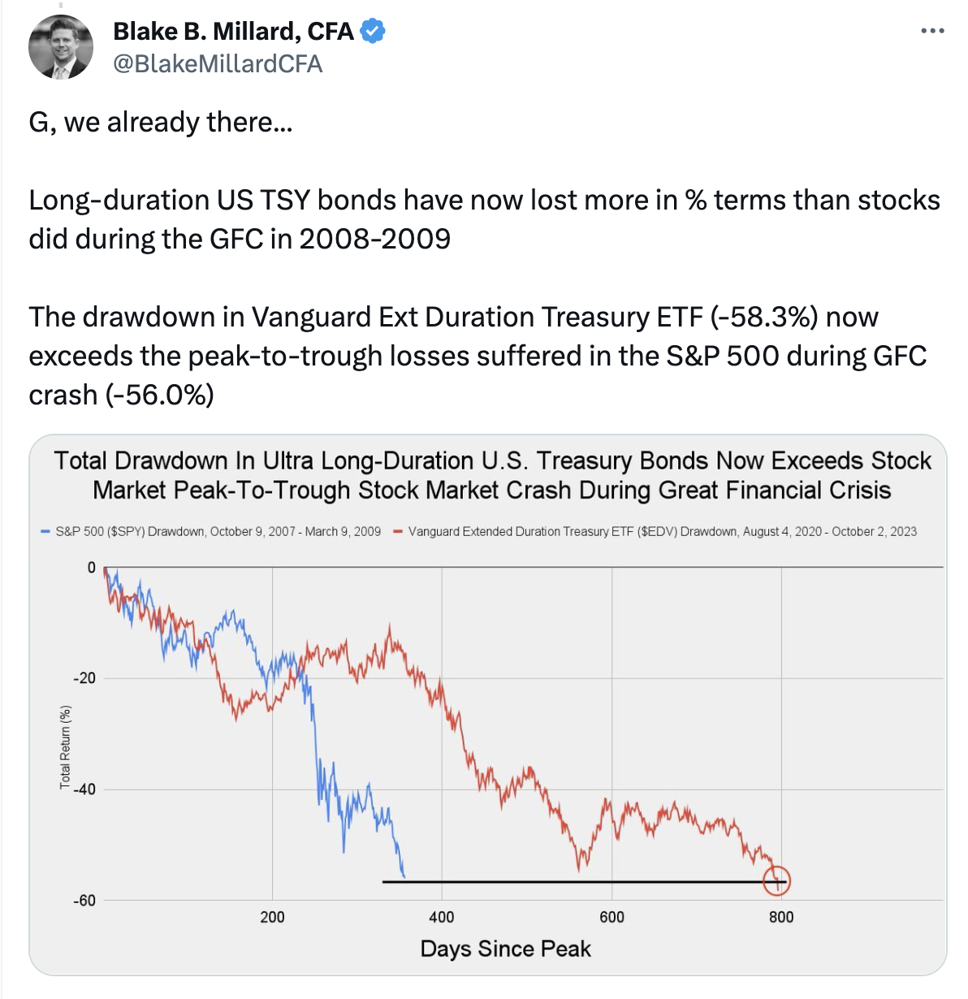Click the 200 tick on the x-axis
The height and width of the screenshot is (999, 968).
point(272,917)
